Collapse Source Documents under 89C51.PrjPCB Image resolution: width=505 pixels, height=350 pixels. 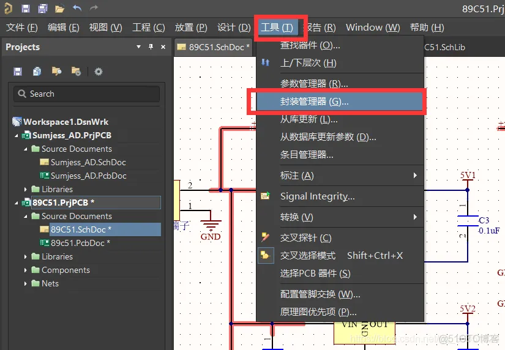click(x=26, y=217)
